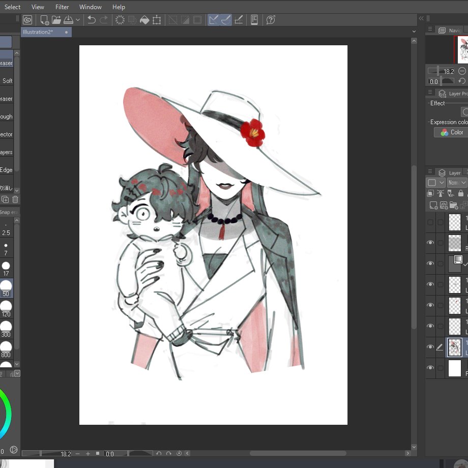Toggle Snap to Special Ruler icon
This screenshot has height=468, width=468.
pyautogui.click(x=226, y=20)
